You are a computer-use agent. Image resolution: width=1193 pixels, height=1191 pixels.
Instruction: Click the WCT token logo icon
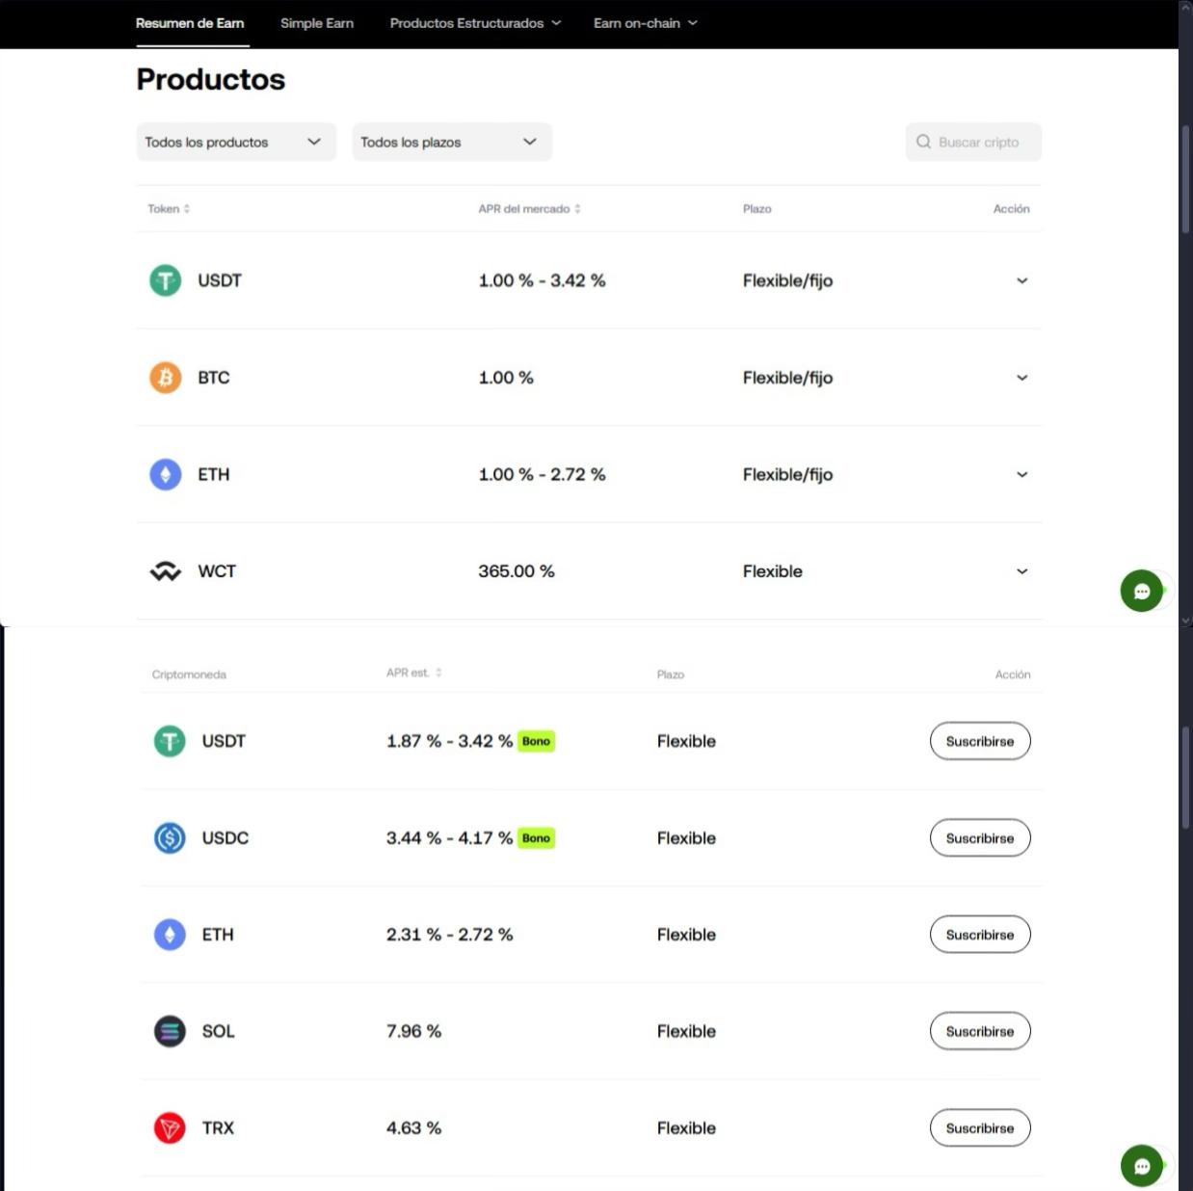[x=165, y=571]
